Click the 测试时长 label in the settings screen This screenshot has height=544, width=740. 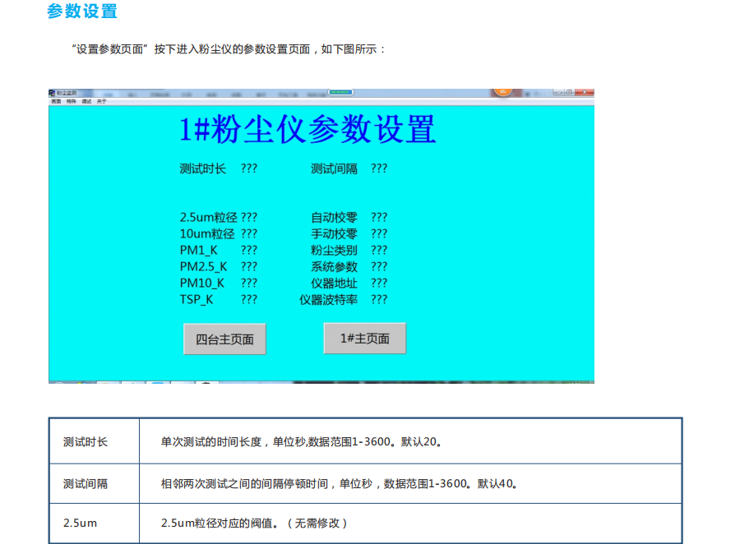point(203,168)
